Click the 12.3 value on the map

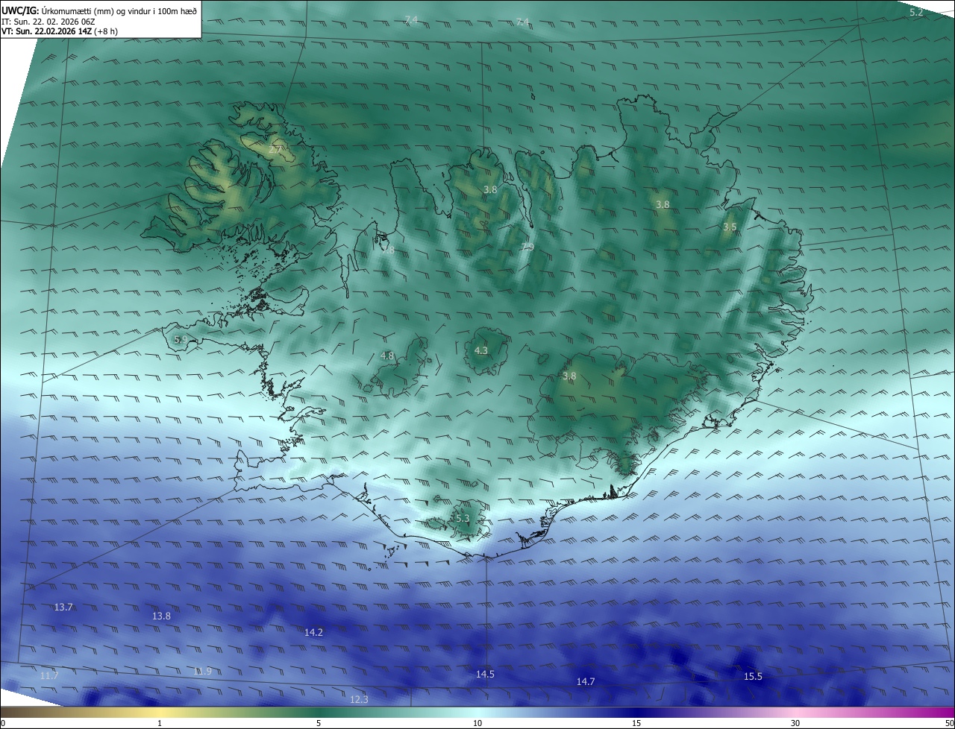(x=359, y=700)
